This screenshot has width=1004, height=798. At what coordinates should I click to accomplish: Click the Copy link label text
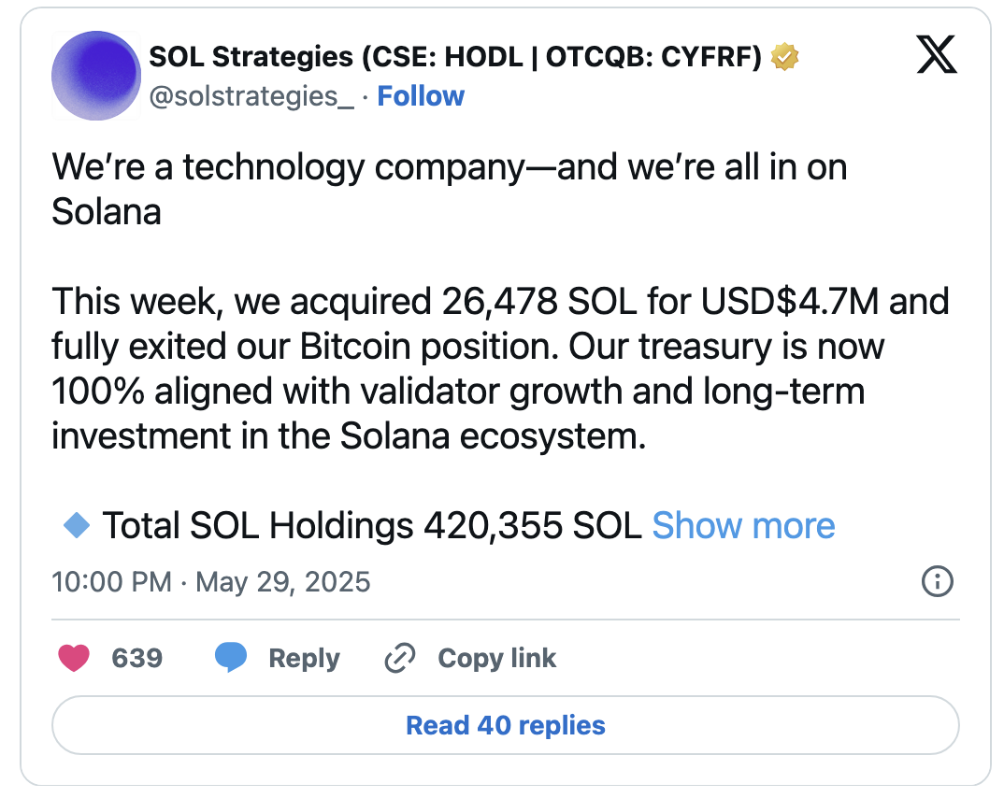pos(496,657)
